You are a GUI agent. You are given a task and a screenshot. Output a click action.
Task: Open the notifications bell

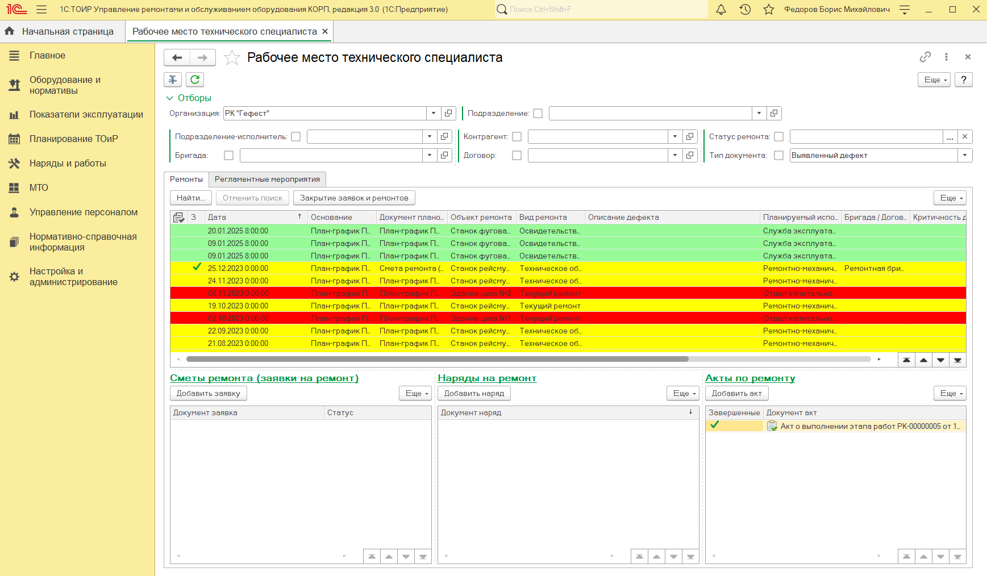click(x=721, y=10)
